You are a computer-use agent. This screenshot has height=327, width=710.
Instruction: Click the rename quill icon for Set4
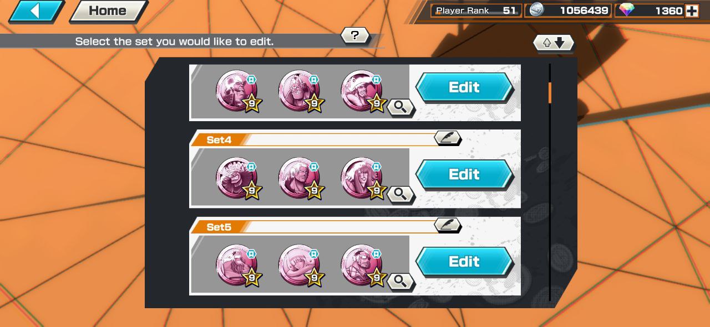click(x=448, y=137)
